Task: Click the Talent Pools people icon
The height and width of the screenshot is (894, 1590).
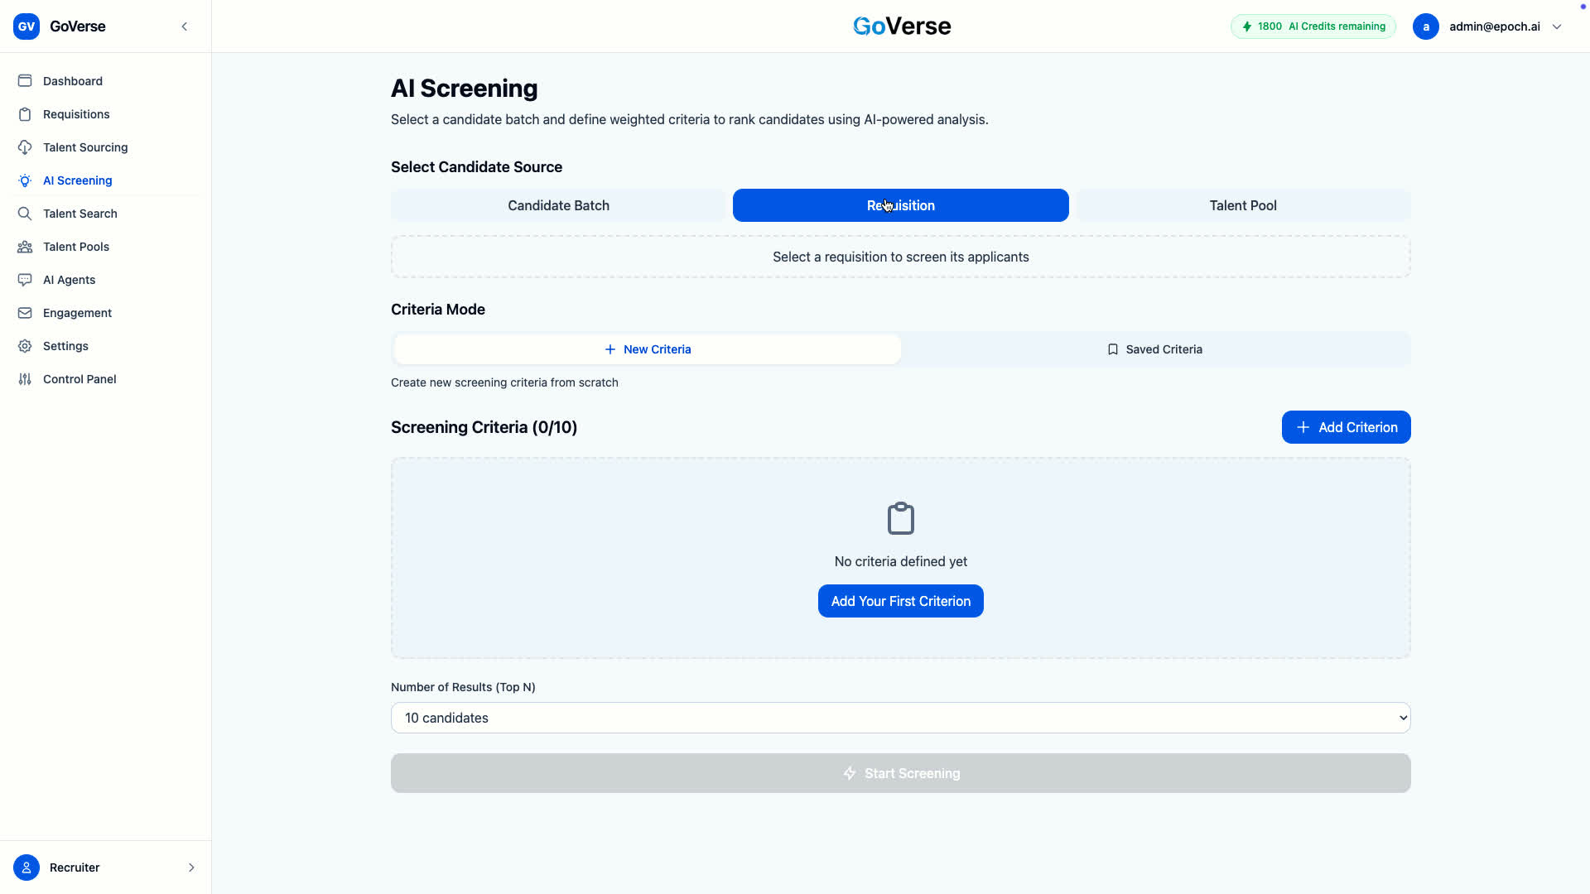Action: point(25,247)
